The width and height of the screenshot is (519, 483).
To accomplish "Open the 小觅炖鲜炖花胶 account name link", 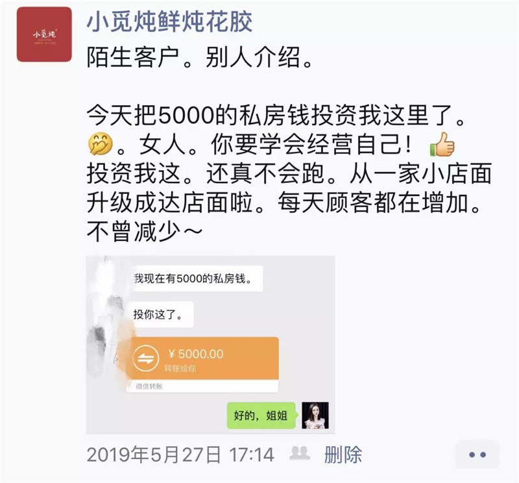I will (169, 21).
